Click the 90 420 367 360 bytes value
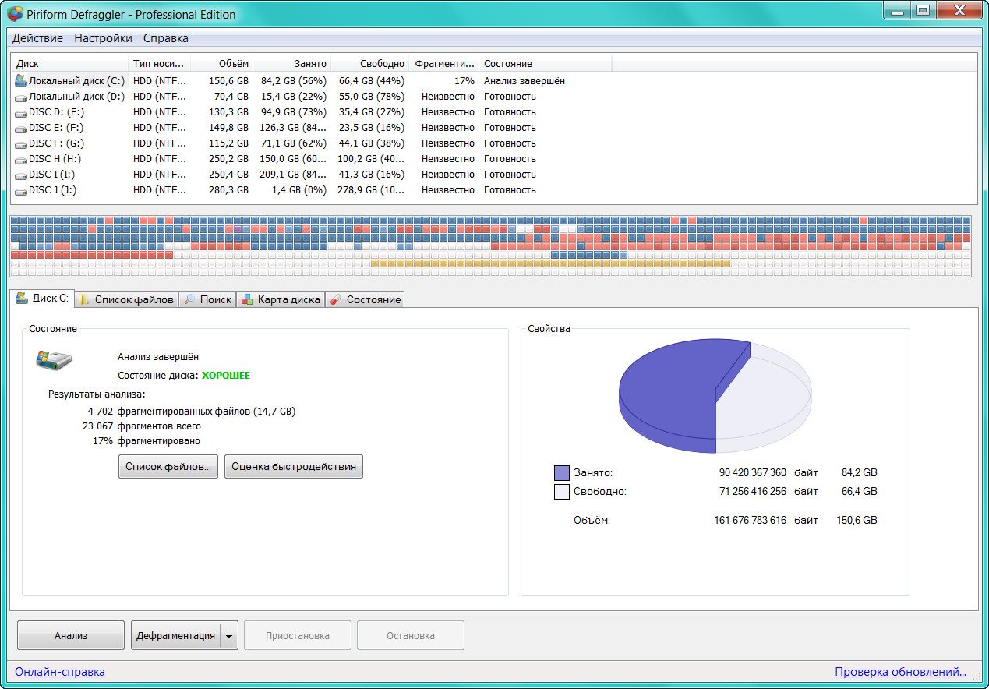The height and width of the screenshot is (689, 989). pyautogui.click(x=753, y=472)
